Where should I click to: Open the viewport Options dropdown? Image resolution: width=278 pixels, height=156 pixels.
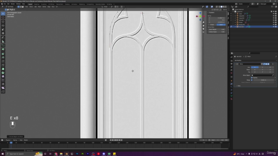click(225, 10)
